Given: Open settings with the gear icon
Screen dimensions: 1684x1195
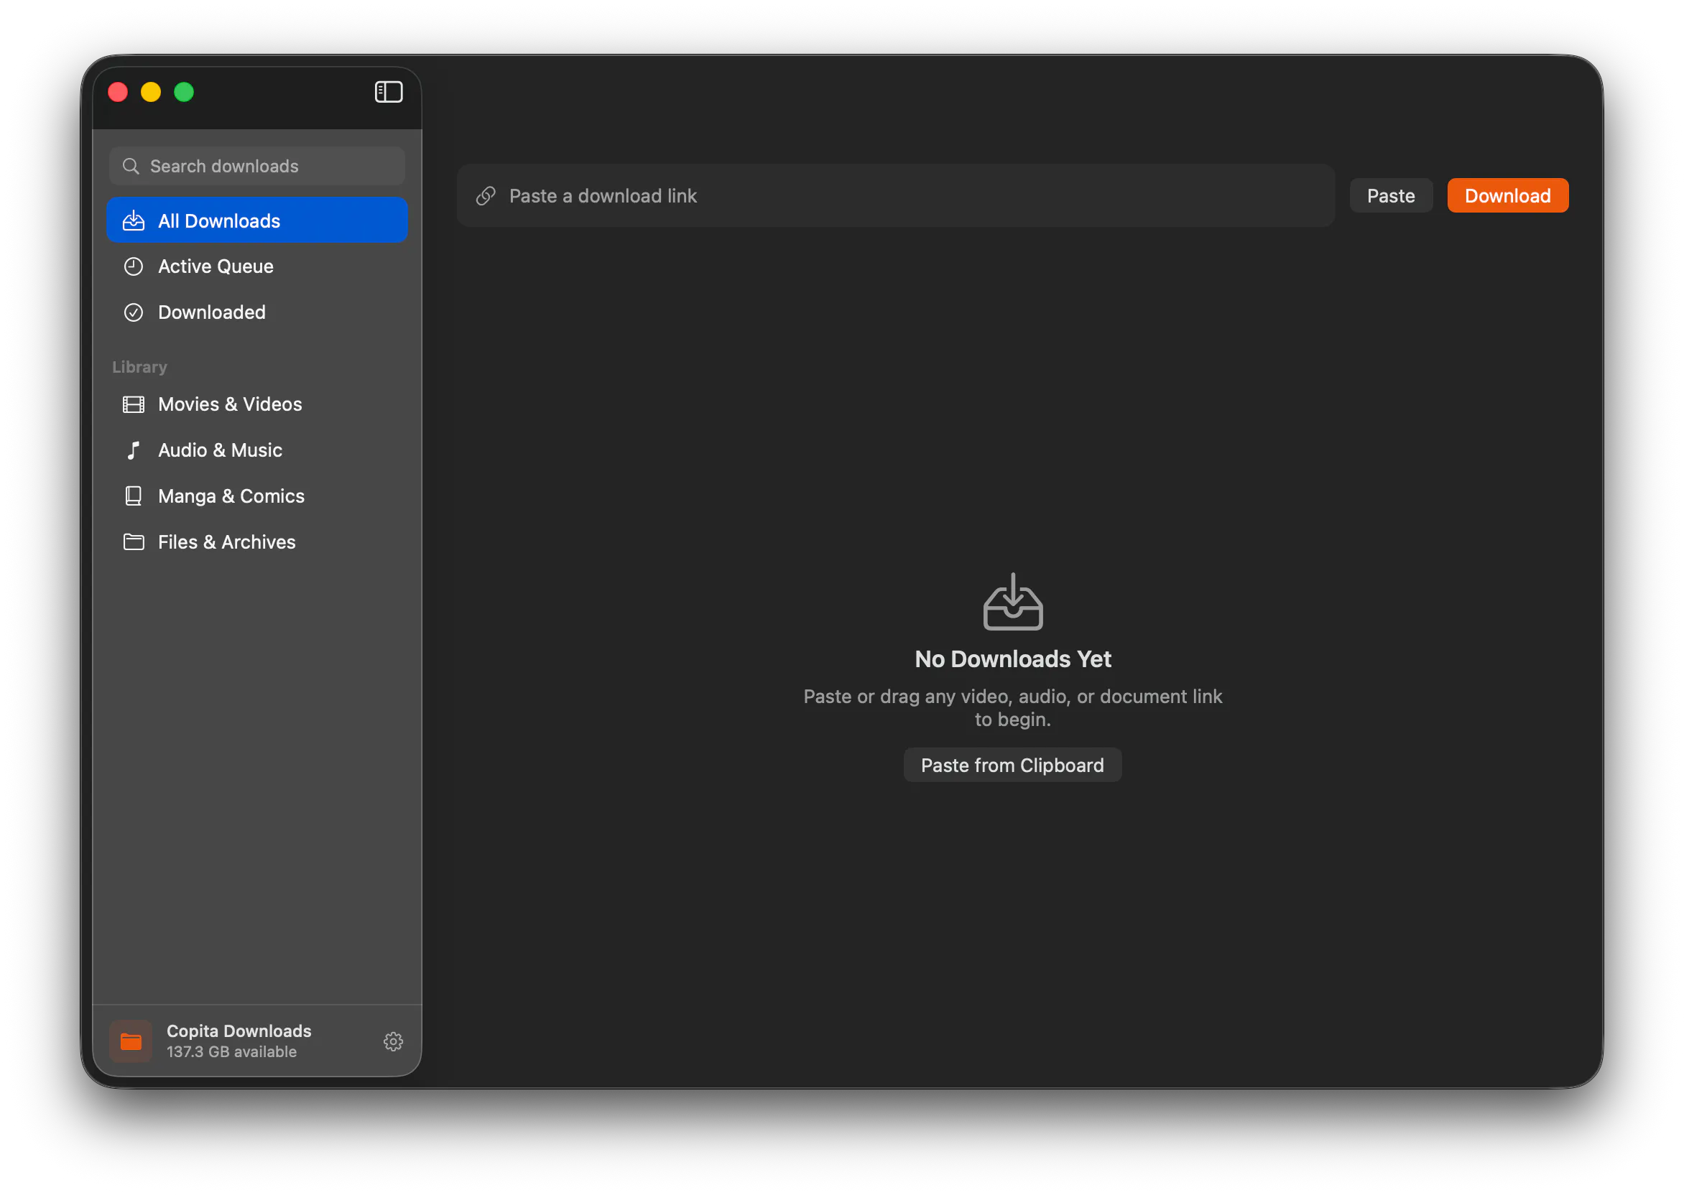Looking at the screenshot, I should coord(393,1041).
